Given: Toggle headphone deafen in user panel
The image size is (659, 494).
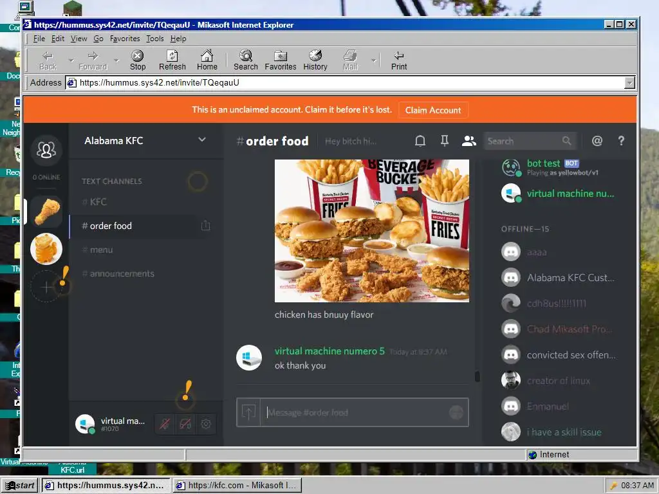Looking at the screenshot, I should click(185, 424).
